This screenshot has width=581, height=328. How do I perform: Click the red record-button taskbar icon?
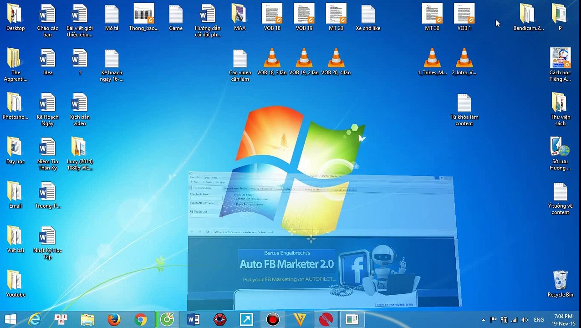[273, 320]
